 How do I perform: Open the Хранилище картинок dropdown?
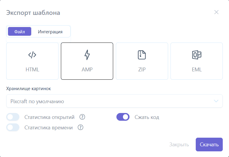115,101
